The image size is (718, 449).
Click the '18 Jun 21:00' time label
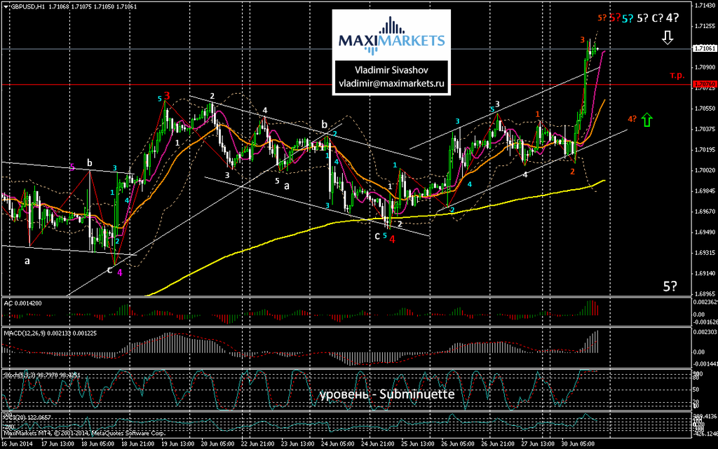click(137, 444)
